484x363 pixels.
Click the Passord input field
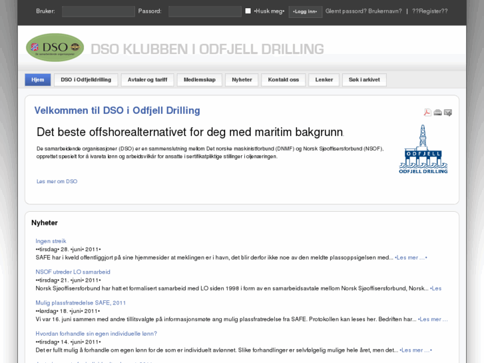click(205, 11)
